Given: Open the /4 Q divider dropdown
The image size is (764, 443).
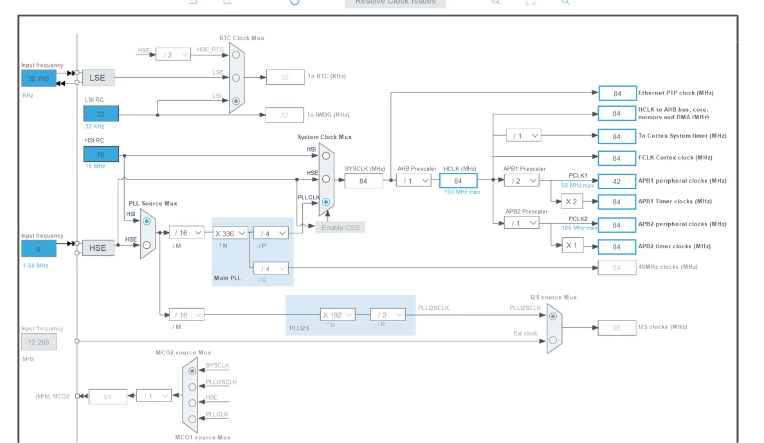Looking at the screenshot, I should coord(271,269).
